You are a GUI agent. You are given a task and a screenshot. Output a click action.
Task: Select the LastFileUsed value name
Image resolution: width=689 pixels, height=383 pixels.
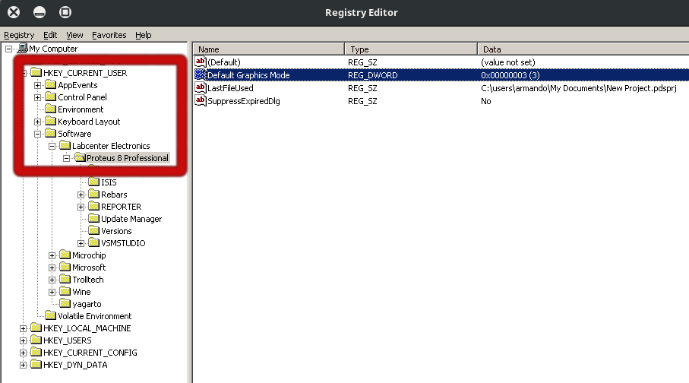[x=230, y=88]
